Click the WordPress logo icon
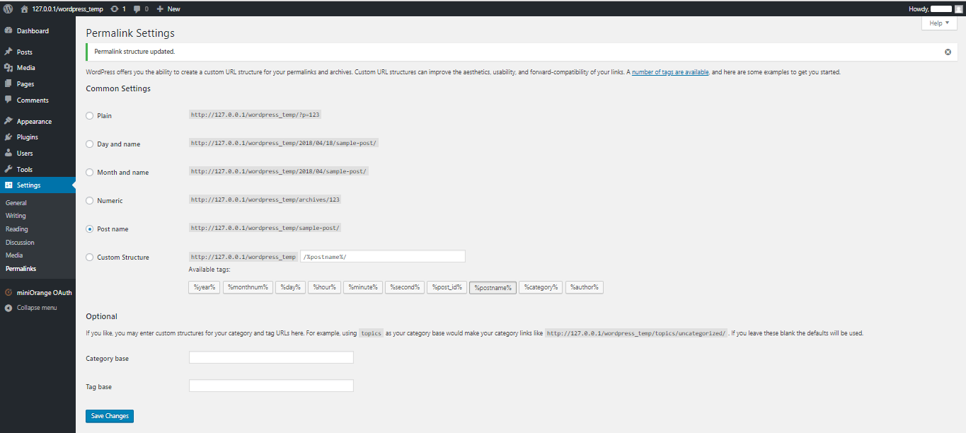The height and width of the screenshot is (433, 966). click(x=8, y=8)
